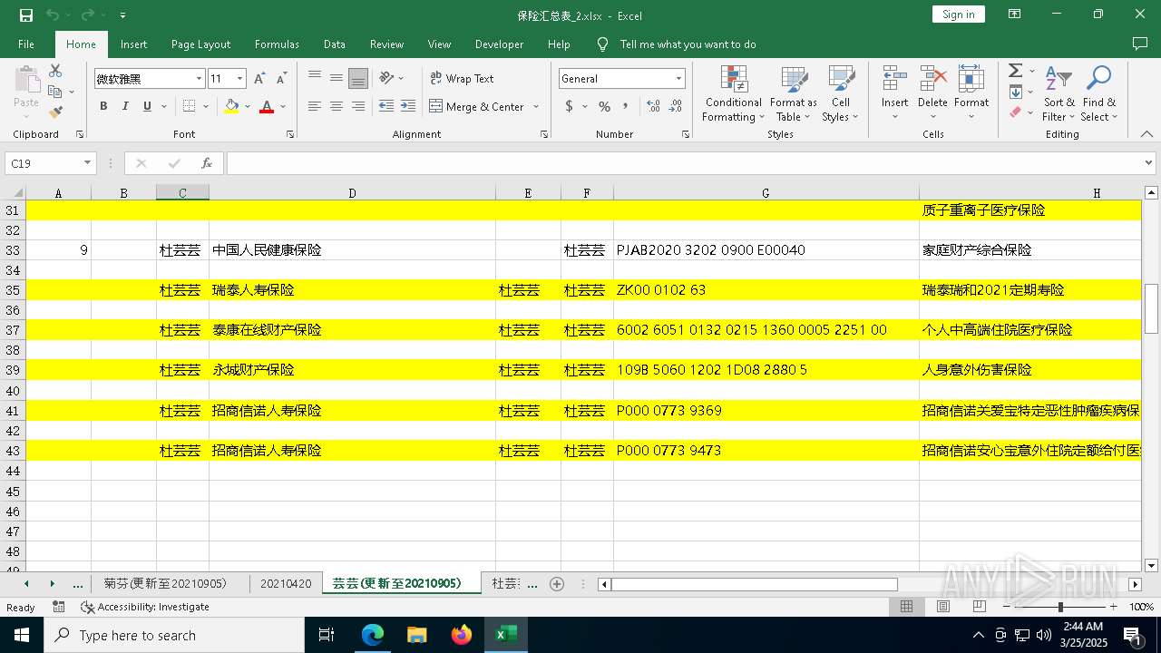Toggle Bold formatting
Screen dimensions: 1161x653
point(103,106)
